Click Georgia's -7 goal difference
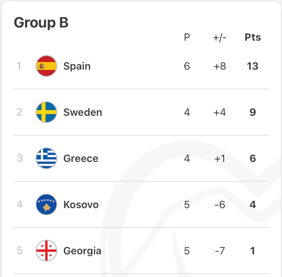282x277 pixels. (x=220, y=251)
